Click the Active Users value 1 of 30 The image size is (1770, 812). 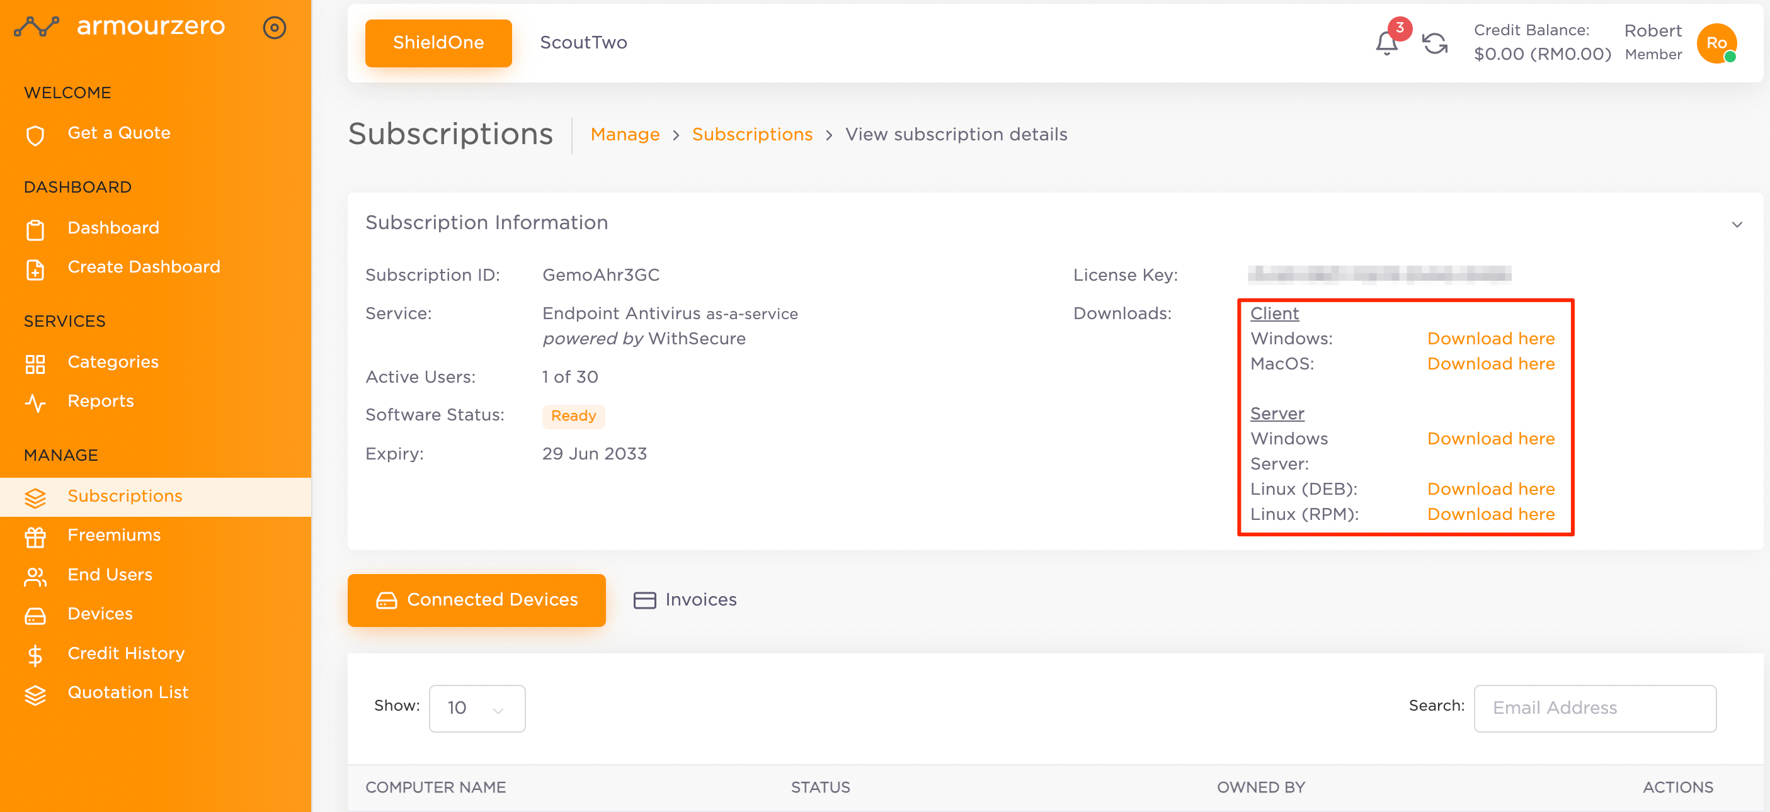click(569, 377)
